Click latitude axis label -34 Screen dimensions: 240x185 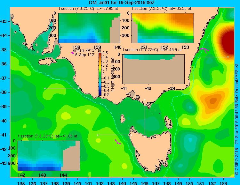[4, 35]
